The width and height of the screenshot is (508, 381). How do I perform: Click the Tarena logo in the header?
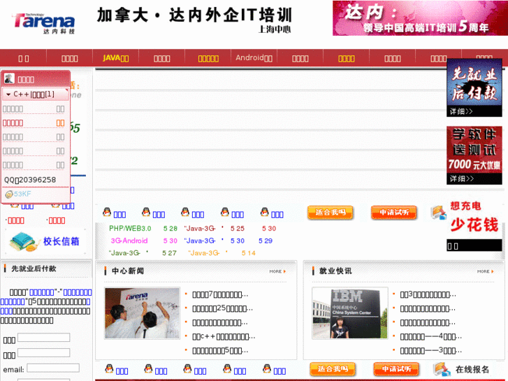point(43,22)
